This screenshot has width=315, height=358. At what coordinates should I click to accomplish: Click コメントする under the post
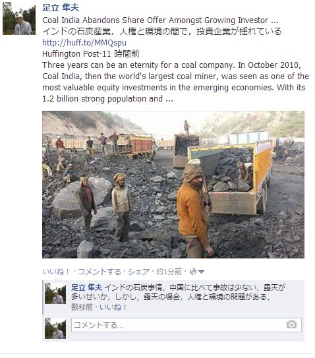click(100, 272)
